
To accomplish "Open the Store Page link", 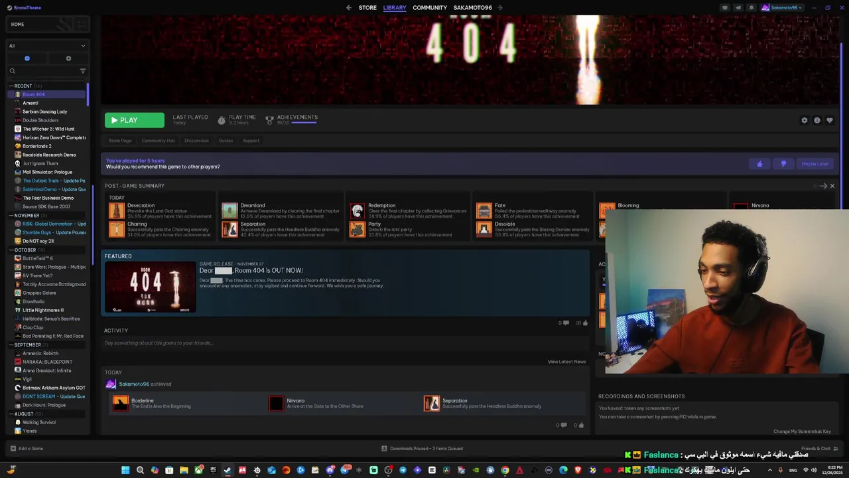I will pyautogui.click(x=120, y=141).
